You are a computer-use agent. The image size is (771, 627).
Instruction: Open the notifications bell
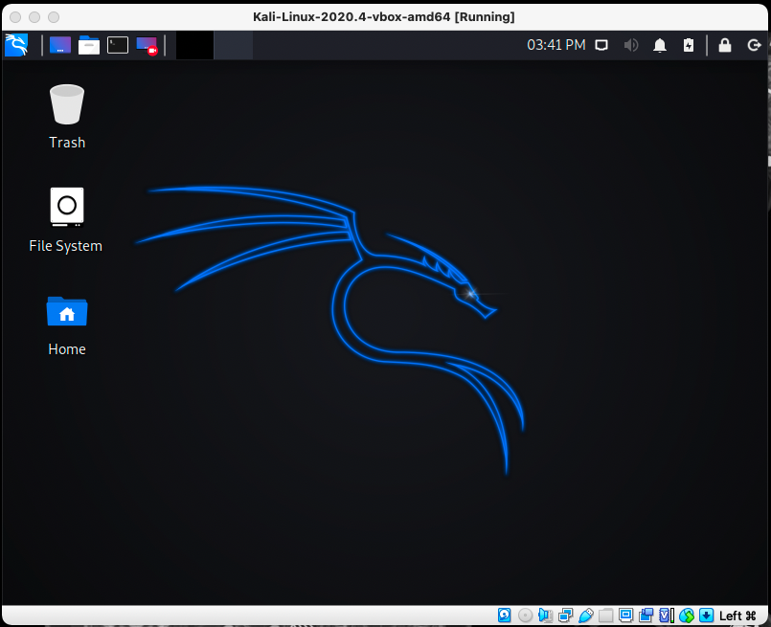pos(660,45)
